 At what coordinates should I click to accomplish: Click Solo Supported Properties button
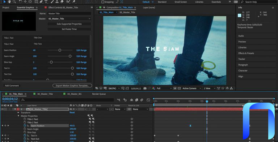(x=69, y=24)
